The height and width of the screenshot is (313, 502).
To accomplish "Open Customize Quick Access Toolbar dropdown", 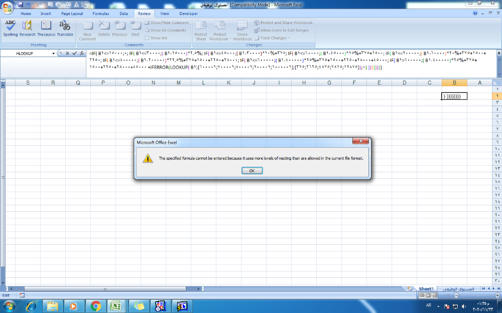I will click(94, 5).
